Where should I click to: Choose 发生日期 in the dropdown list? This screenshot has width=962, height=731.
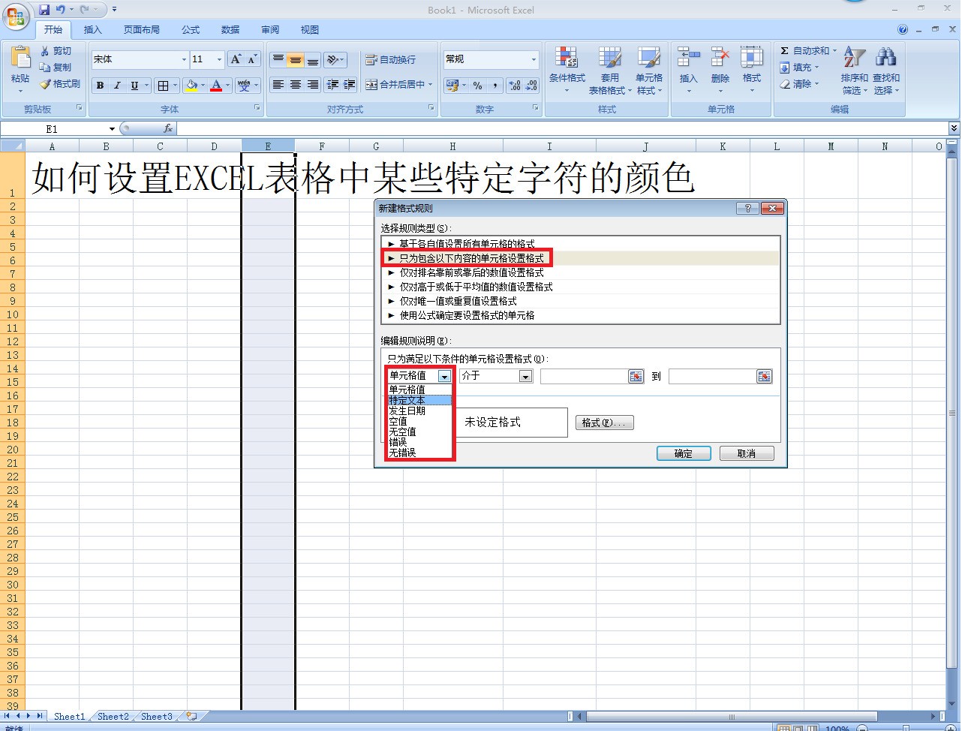coord(419,411)
